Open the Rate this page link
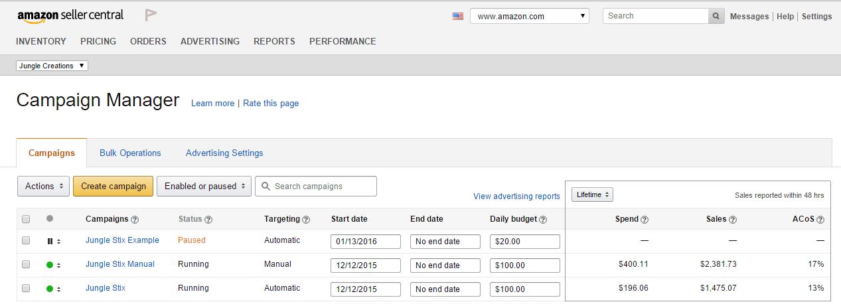The width and height of the screenshot is (841, 306). [x=271, y=103]
